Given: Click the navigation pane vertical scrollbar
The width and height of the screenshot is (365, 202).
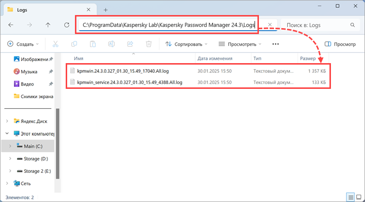Looking at the screenshot, I should pyautogui.click(x=57, y=144).
